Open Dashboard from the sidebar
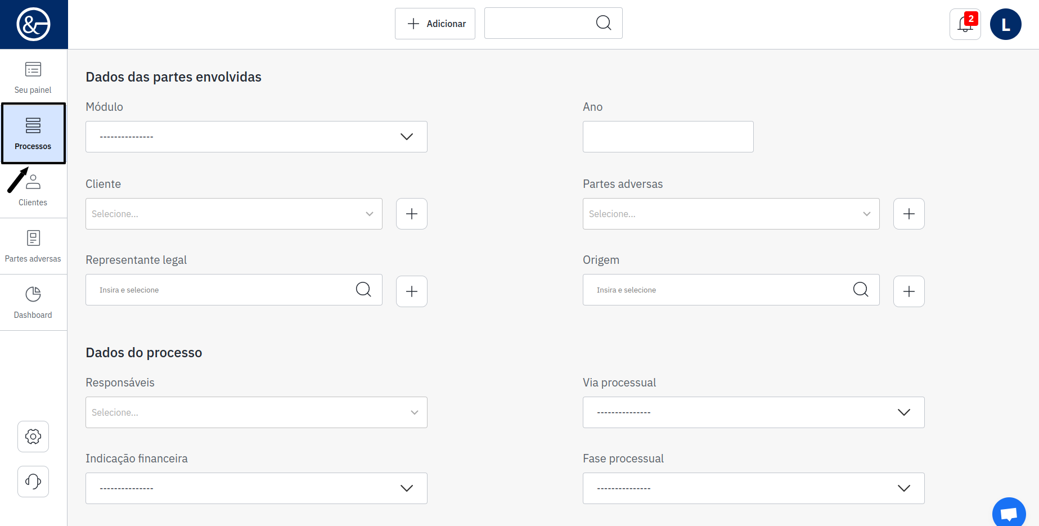 click(33, 303)
